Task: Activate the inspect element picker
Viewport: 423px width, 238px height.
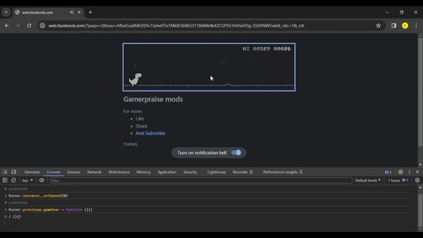Action: coord(5,172)
